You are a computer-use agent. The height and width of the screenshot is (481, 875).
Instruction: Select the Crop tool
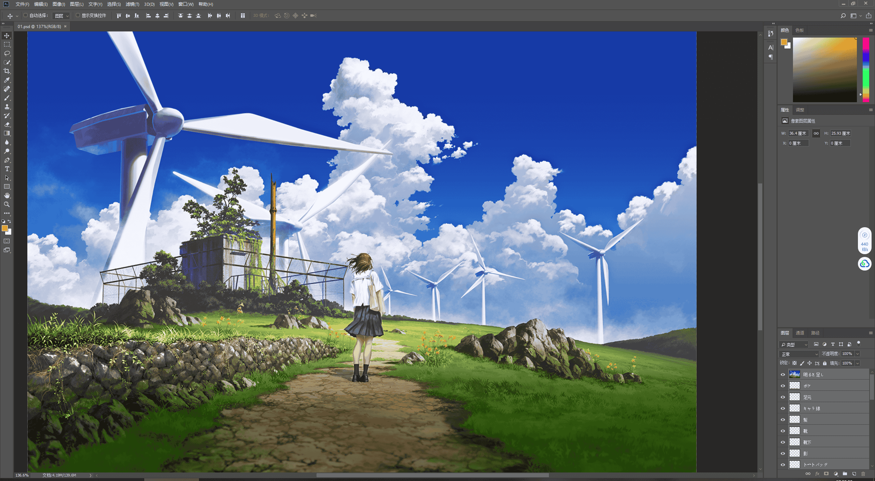7,71
